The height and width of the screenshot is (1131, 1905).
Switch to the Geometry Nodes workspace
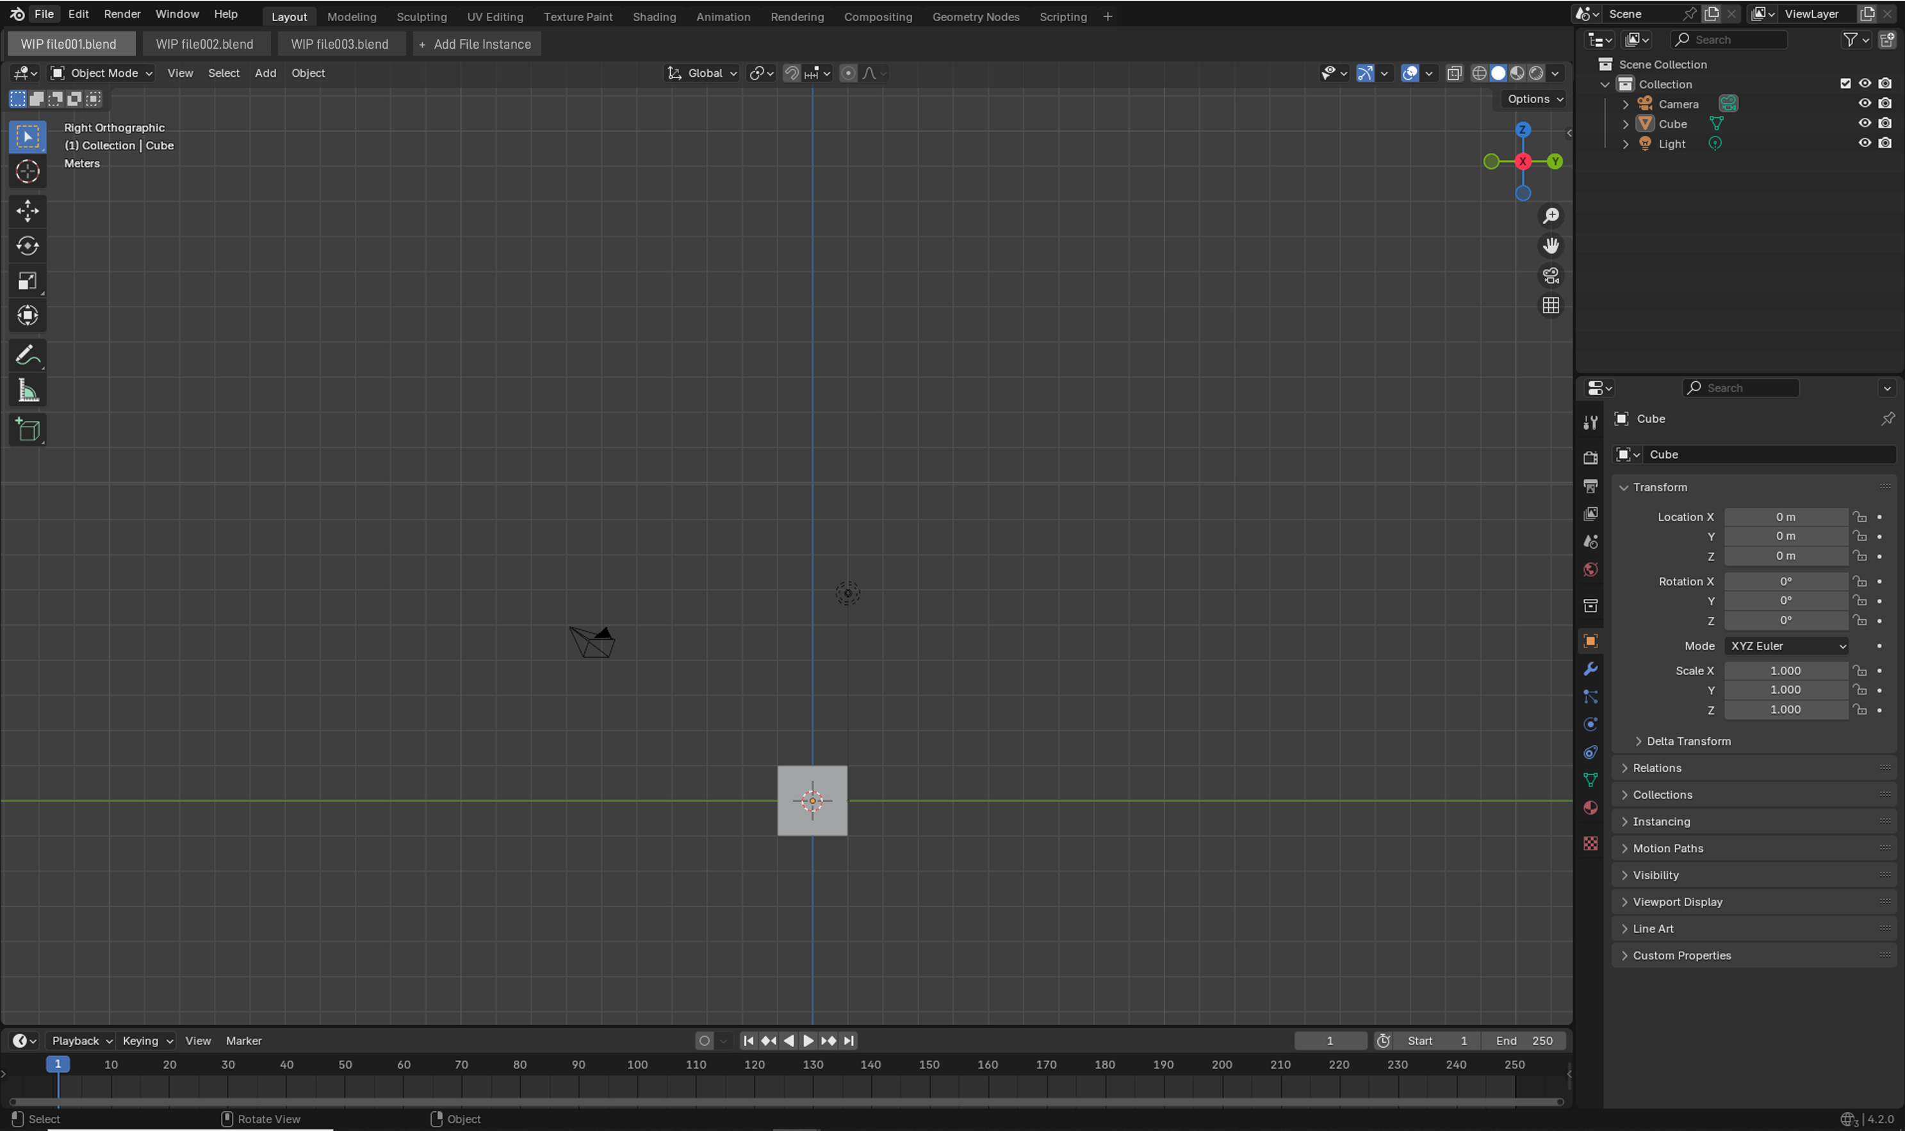tap(976, 17)
